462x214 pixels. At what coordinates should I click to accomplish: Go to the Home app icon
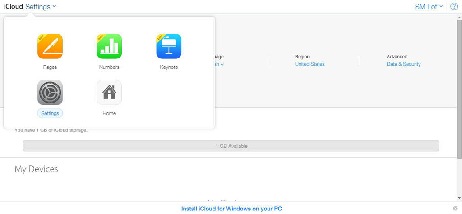coord(109,93)
